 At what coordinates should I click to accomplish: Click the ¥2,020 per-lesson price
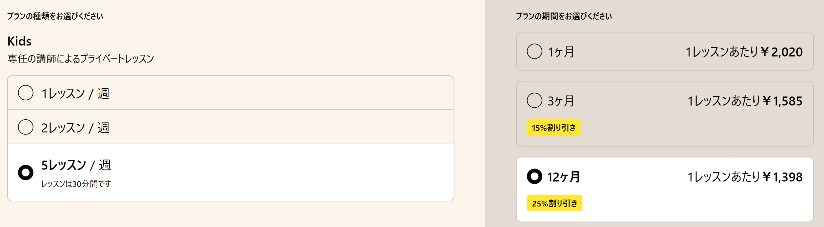(782, 52)
